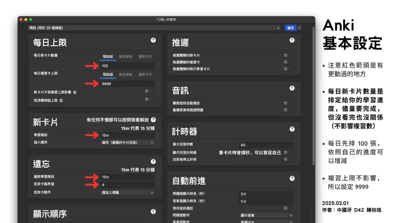Screen dimensions: 397x223
Task: Click the 問題面顯示時長 field
Action: tap(266, 194)
